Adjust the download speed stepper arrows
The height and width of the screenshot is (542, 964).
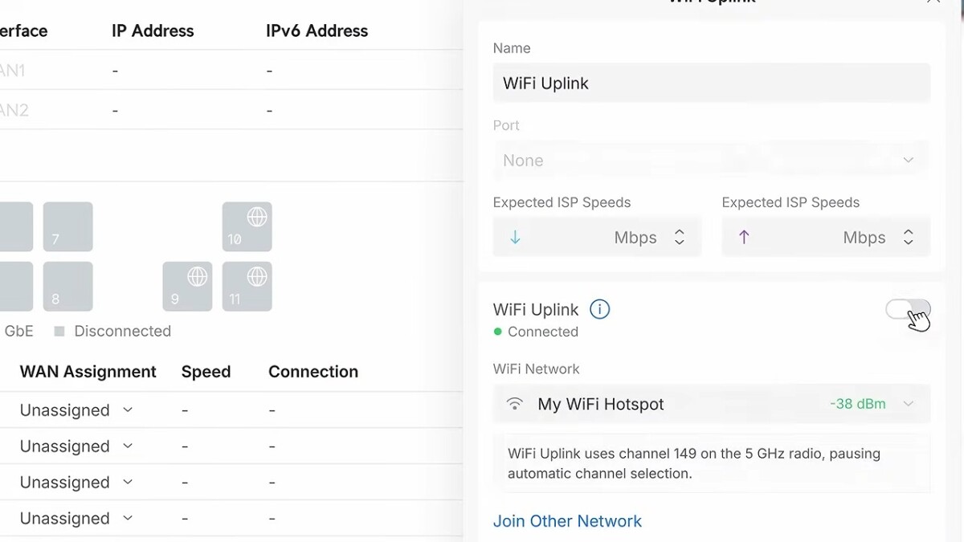click(x=680, y=238)
